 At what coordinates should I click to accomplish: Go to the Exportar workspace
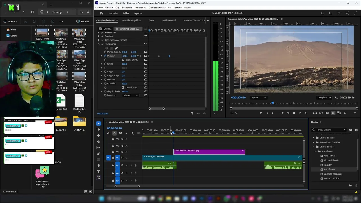tap(138, 13)
